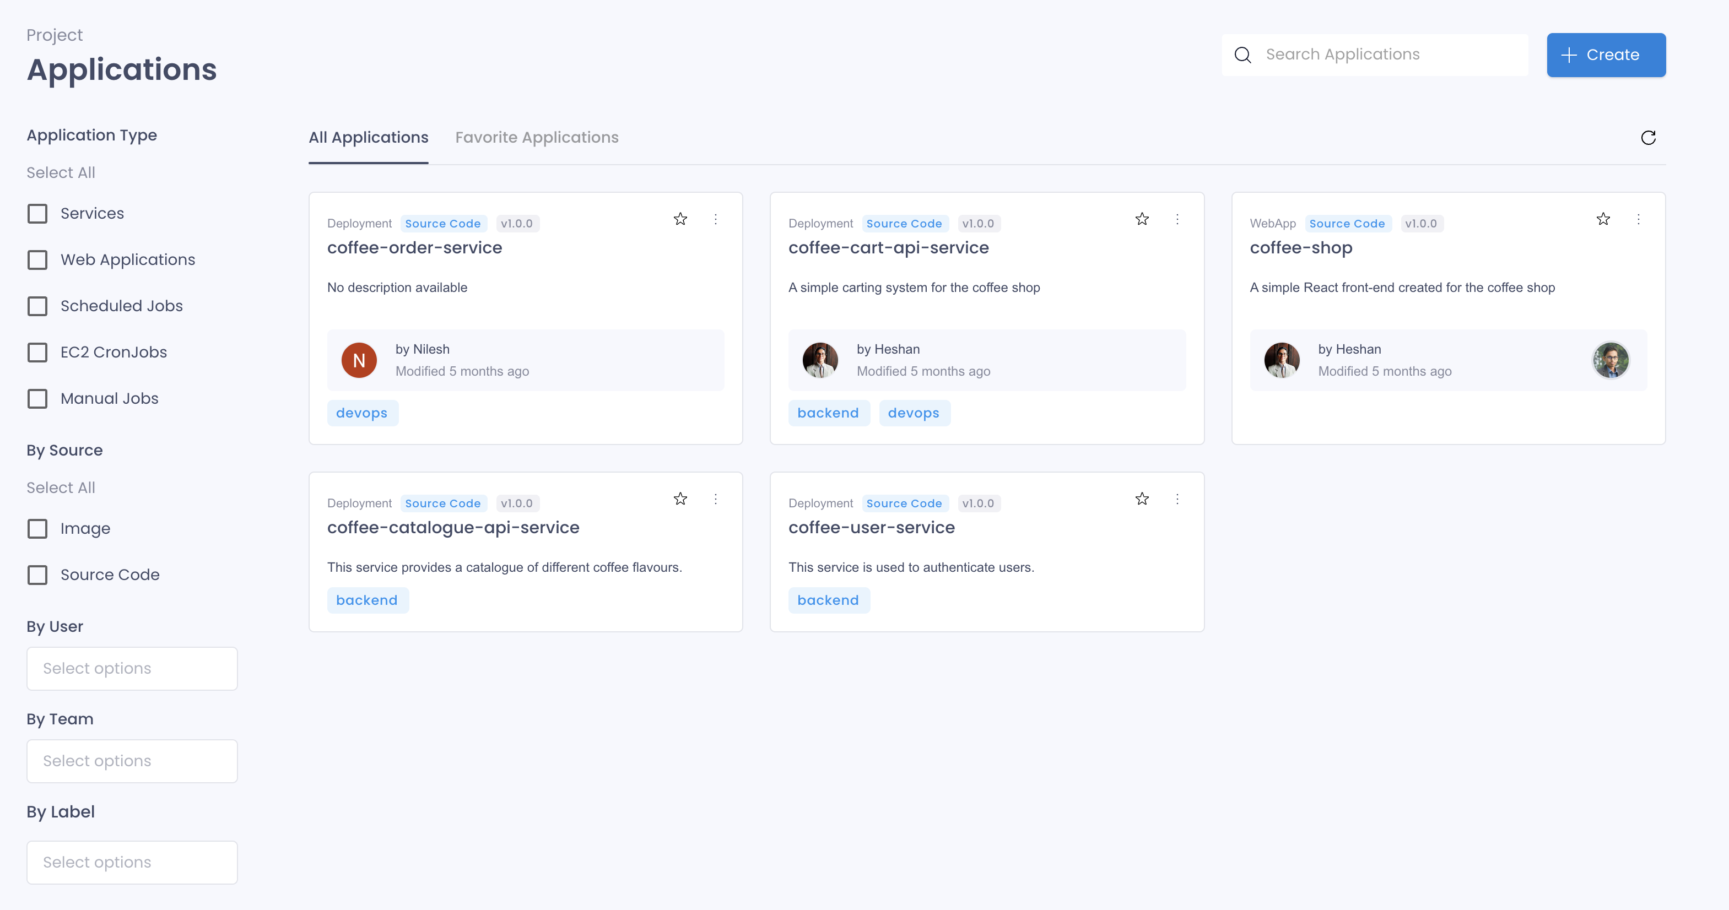Open the coffee-user-service application

[x=871, y=528]
